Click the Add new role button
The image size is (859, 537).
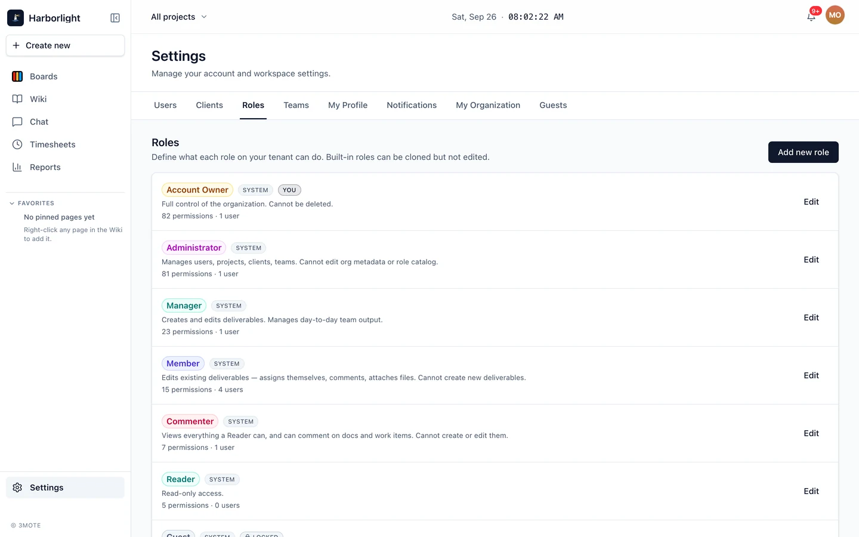[x=804, y=152]
